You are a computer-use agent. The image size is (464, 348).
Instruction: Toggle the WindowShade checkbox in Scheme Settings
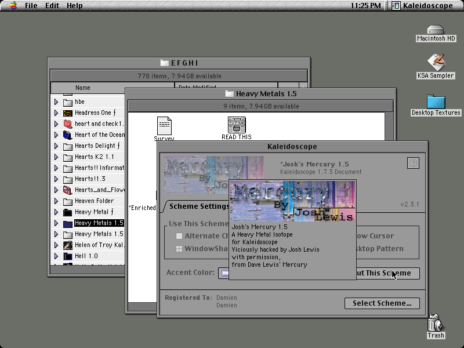click(x=179, y=249)
